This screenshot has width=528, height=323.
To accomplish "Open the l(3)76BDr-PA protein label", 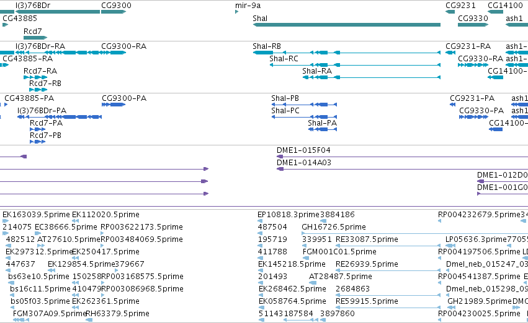I will pos(42,111).
